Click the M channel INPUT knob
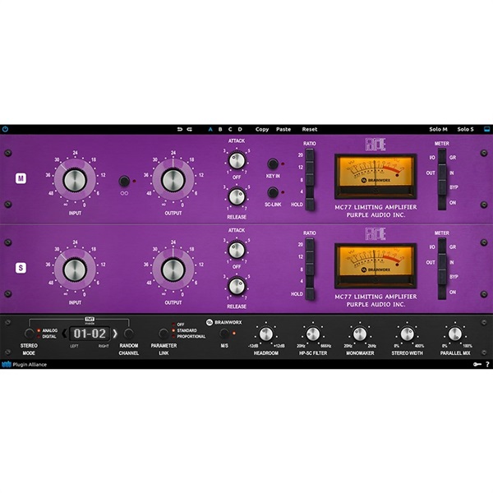The image size is (493, 493). tap(75, 180)
